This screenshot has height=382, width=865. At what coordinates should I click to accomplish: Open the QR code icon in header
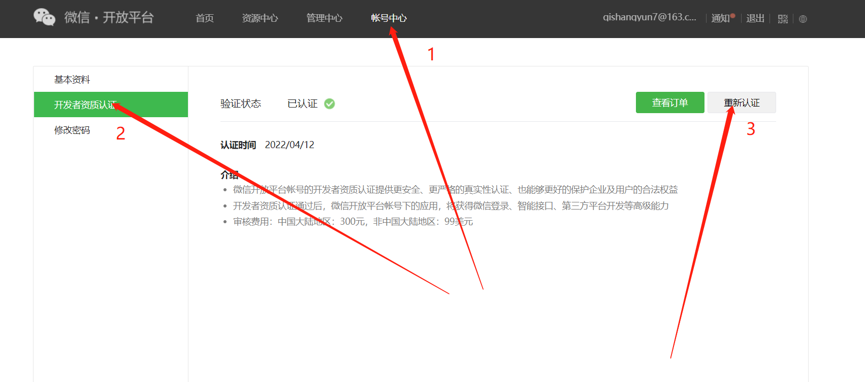click(x=783, y=19)
